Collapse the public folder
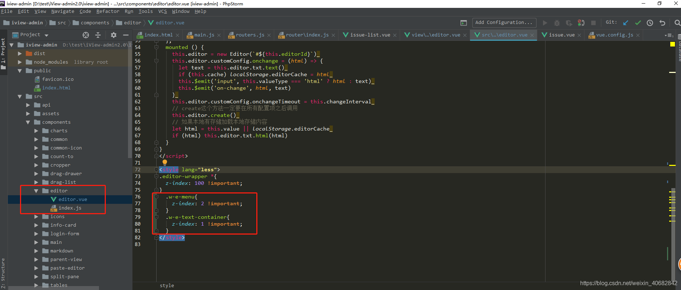Viewport: 681px width, 290px height. [x=20, y=71]
